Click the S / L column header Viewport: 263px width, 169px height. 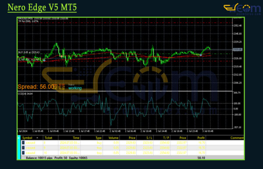point(149,138)
